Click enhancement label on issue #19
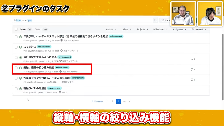224x126 pixels. [x=65, y=57]
